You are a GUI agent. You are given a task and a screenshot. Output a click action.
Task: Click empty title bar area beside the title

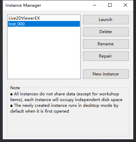[65, 5]
